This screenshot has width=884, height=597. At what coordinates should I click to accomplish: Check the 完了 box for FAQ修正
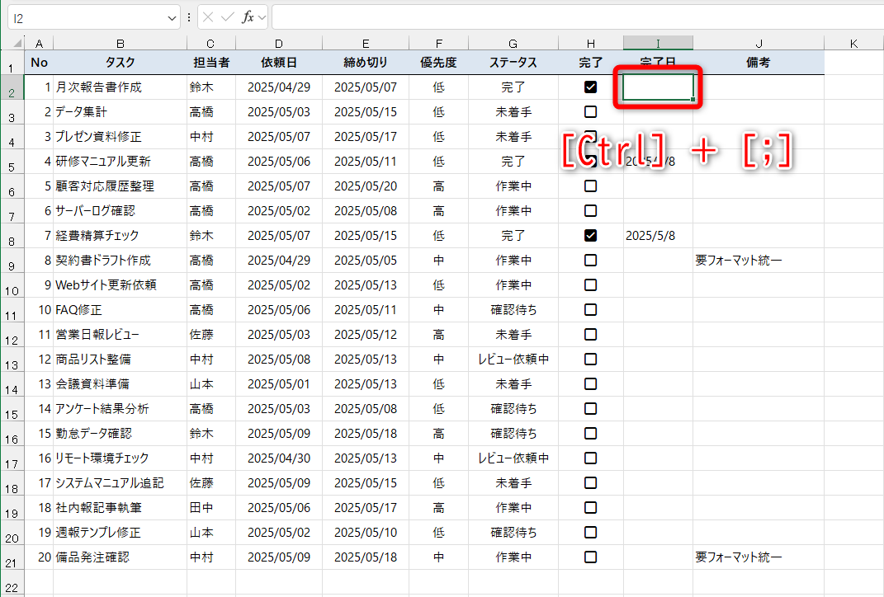589,309
